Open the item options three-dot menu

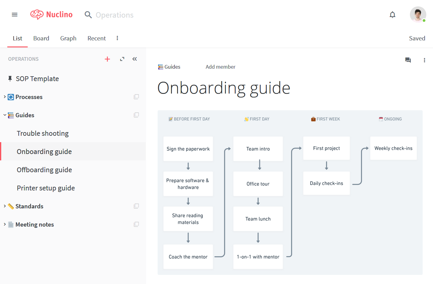pos(424,60)
